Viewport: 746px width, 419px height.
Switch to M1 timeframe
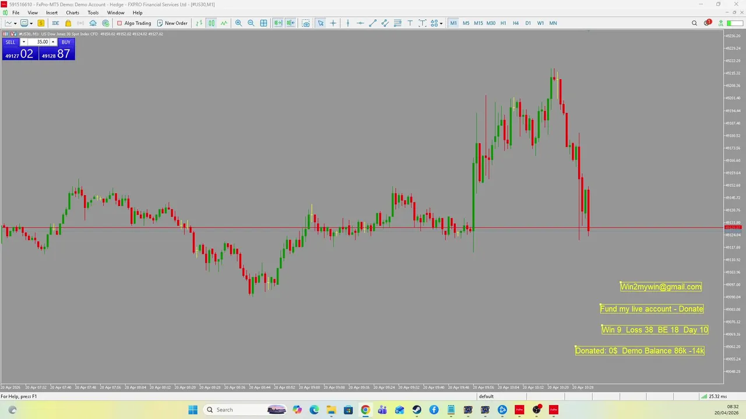pyautogui.click(x=453, y=23)
